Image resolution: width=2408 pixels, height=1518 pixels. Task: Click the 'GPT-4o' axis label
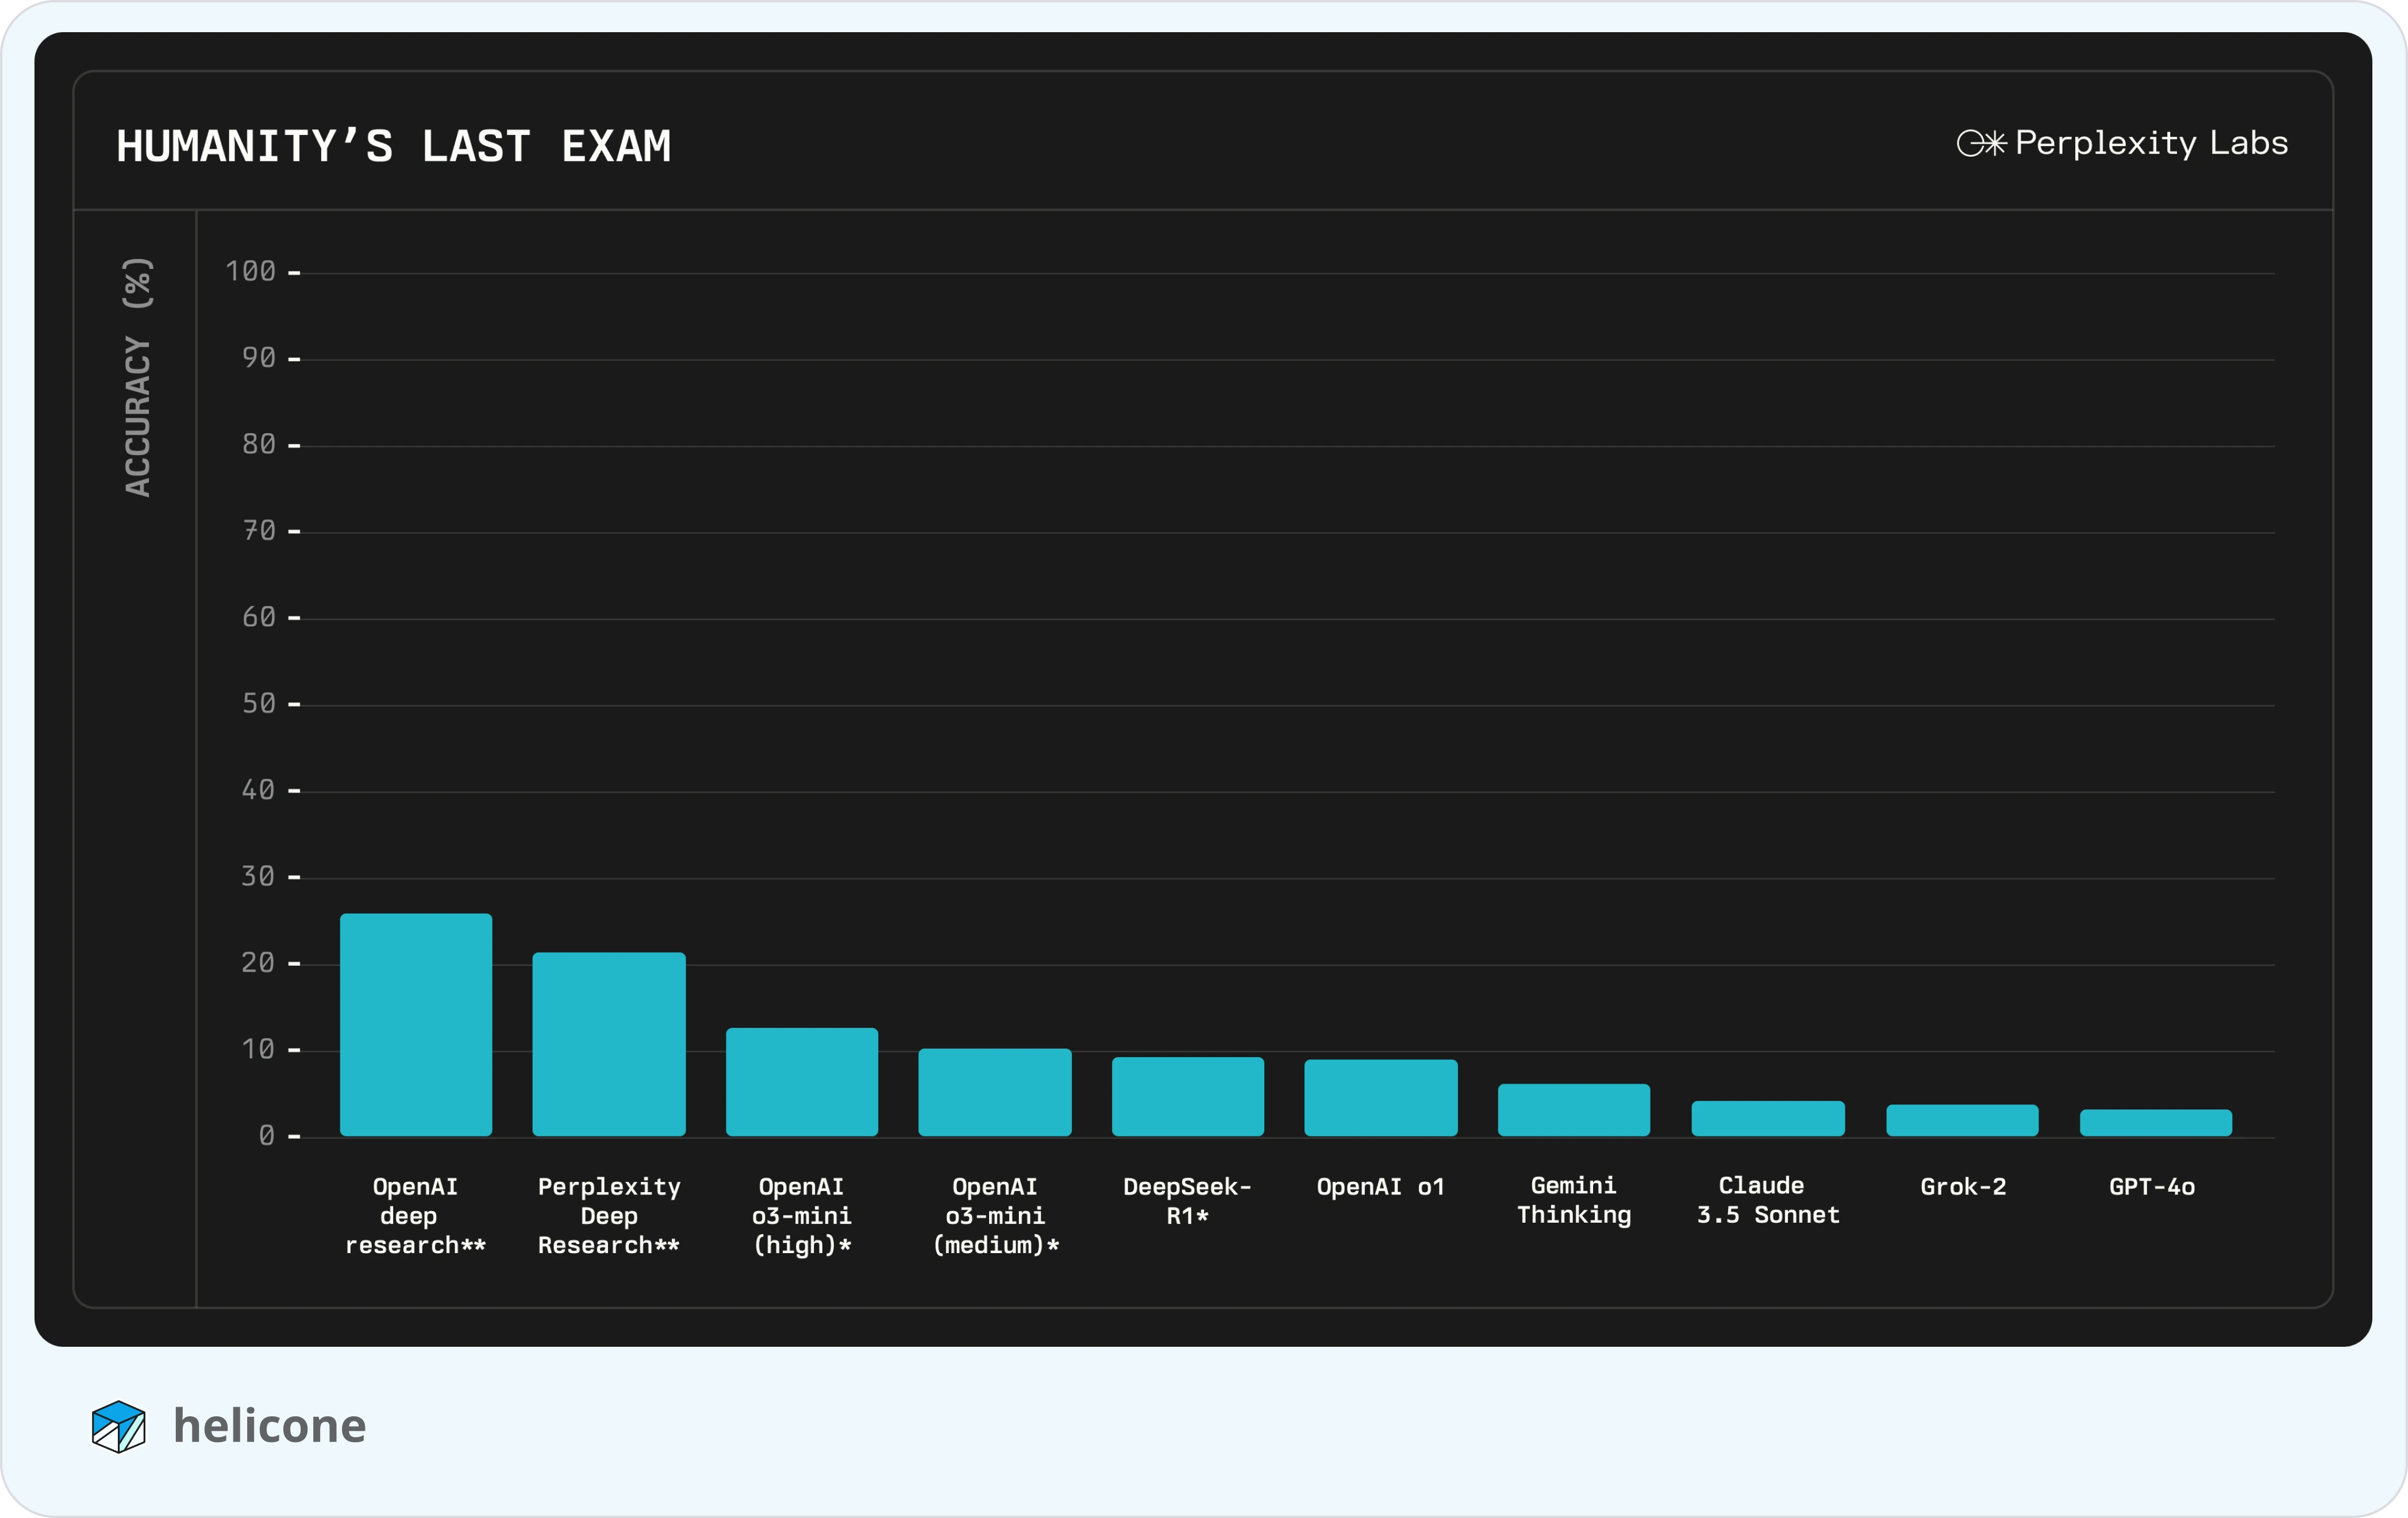tap(2152, 1187)
